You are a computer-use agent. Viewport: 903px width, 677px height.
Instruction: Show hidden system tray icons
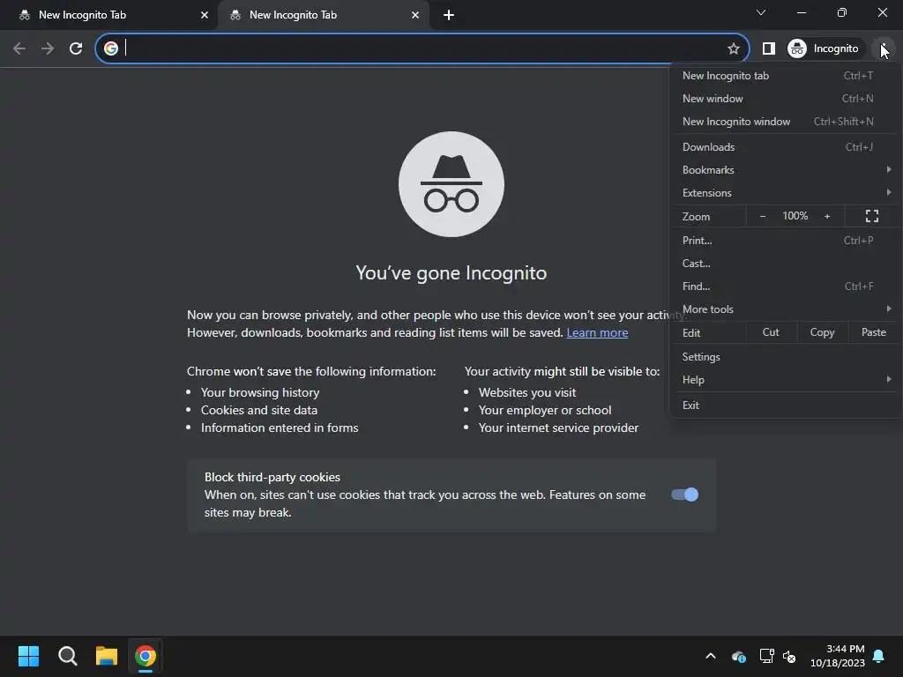(711, 656)
